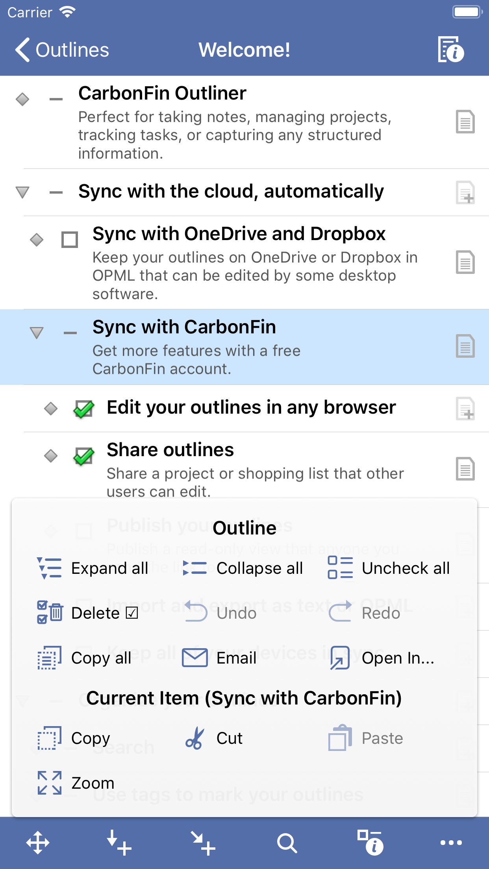Go back to Outlines list

click(62, 50)
